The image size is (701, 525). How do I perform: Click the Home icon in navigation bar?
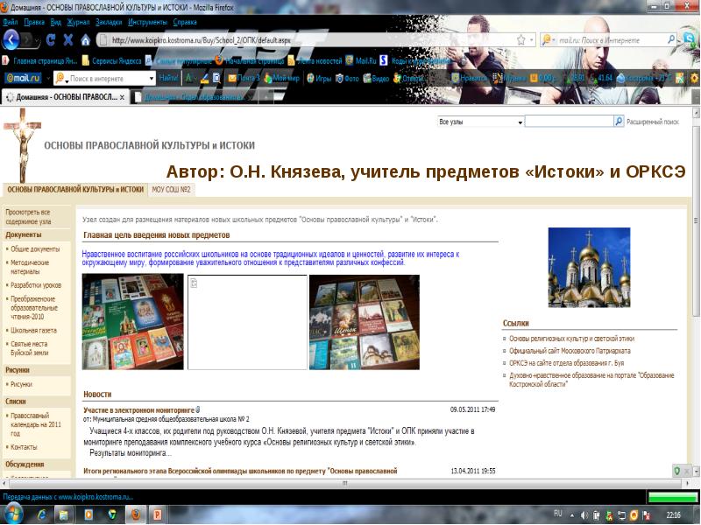pyautogui.click(x=85, y=40)
